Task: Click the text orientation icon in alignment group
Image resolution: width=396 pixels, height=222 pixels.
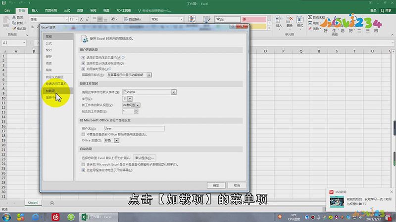Action: pyautogui.click(x=113, y=19)
